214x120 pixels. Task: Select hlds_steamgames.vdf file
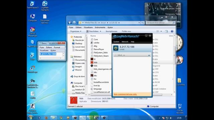coord(101,69)
